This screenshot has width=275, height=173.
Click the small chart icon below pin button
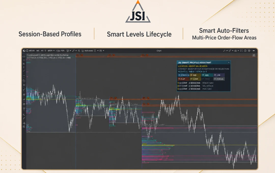(254, 55)
